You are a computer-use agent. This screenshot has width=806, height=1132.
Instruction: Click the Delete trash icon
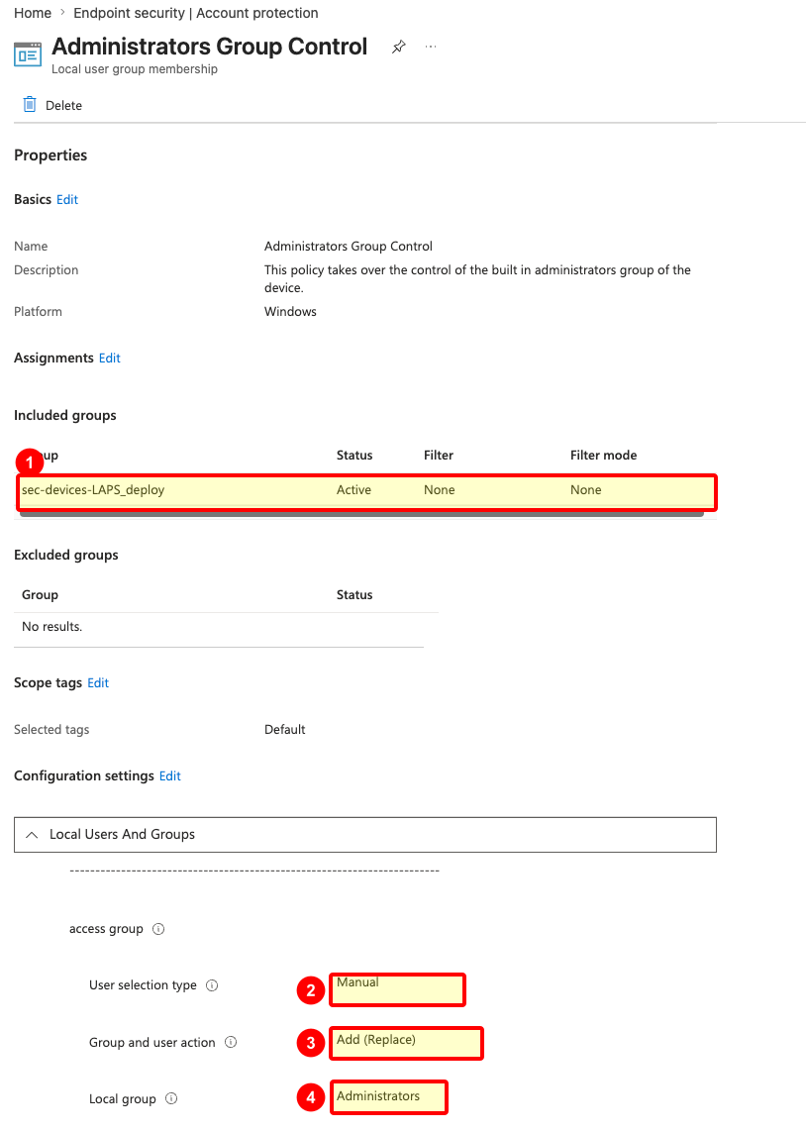[30, 105]
